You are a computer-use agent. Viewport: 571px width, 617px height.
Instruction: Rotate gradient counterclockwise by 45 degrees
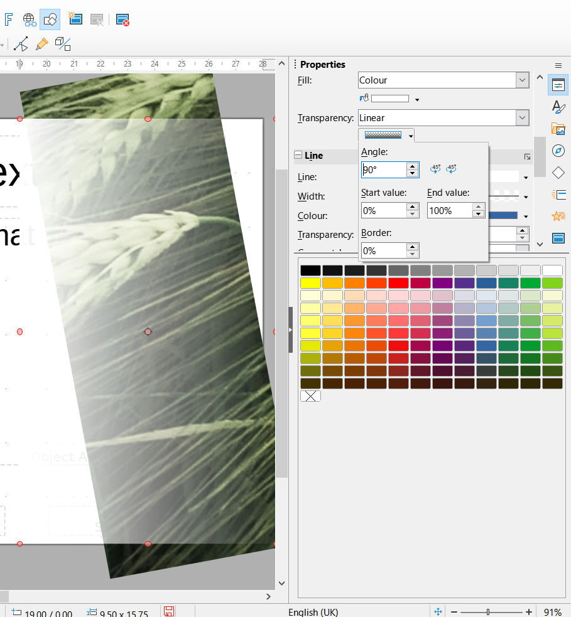[435, 169]
